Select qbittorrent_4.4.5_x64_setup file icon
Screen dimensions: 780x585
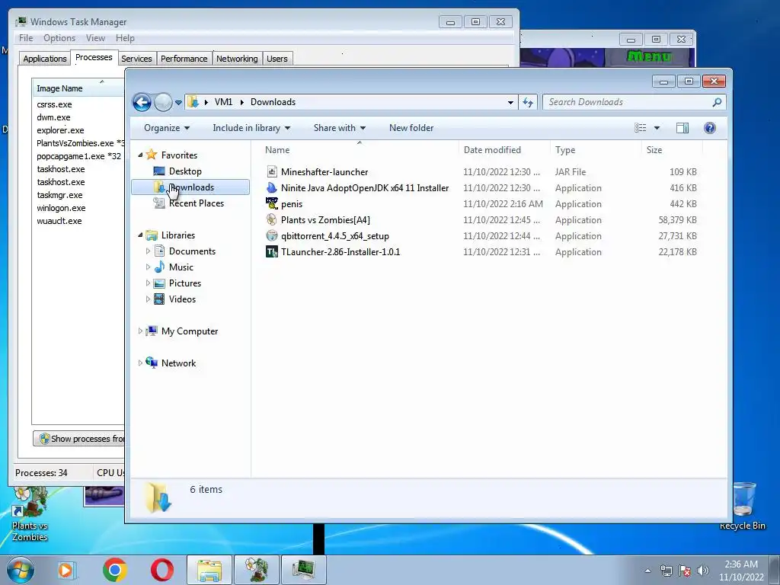pyautogui.click(x=272, y=236)
